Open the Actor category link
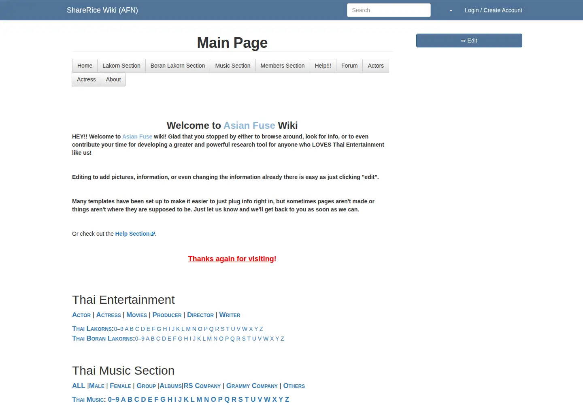Image resolution: width=583 pixels, height=405 pixels. point(81,315)
